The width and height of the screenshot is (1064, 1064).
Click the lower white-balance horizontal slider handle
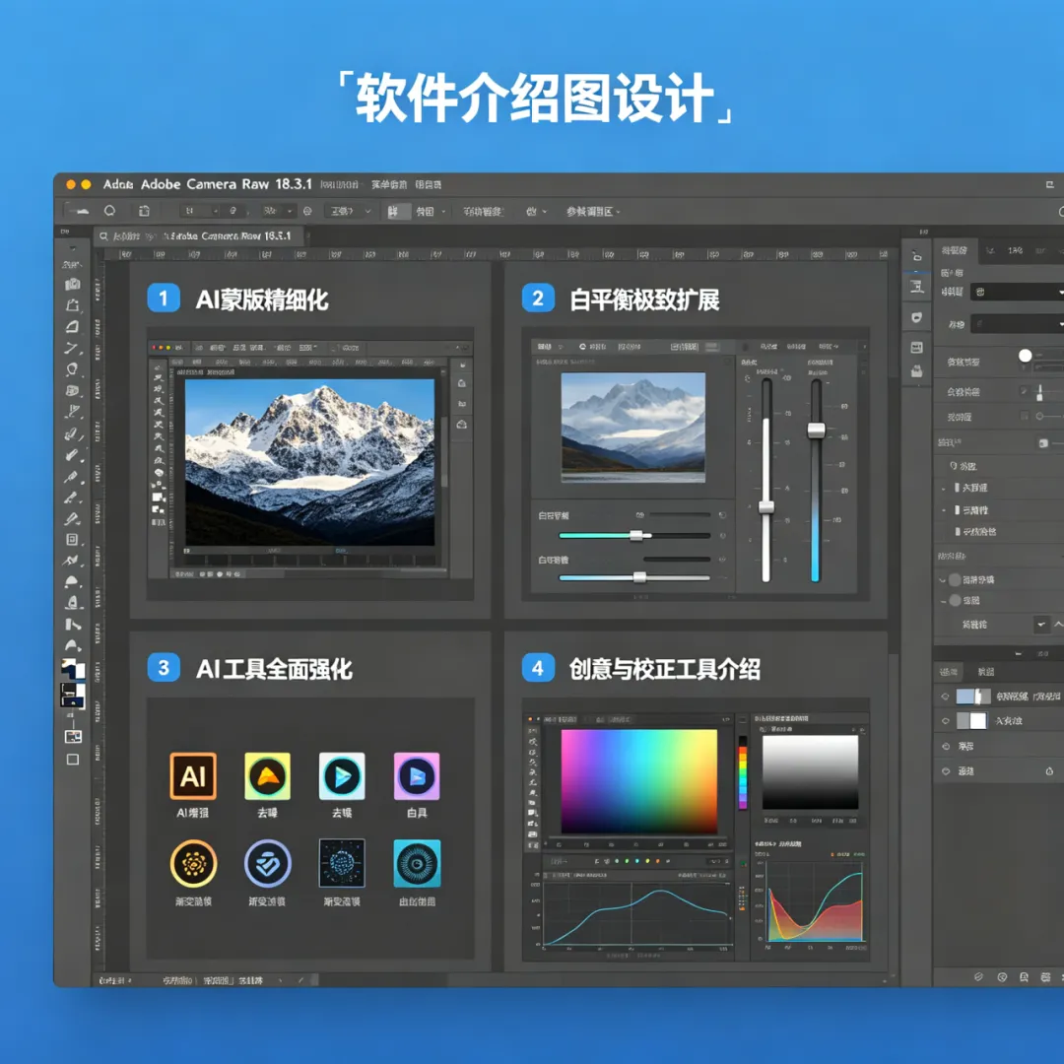click(640, 577)
